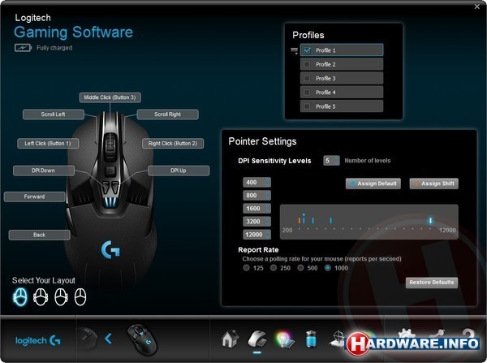Click the 1600 DPI level stepper
Screen dimensions: 487x363
[x=256, y=209]
